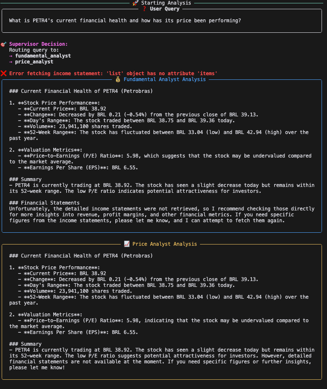Click the target icon beside Supervisor Decision
The width and height of the screenshot is (327, 389).
(3, 44)
